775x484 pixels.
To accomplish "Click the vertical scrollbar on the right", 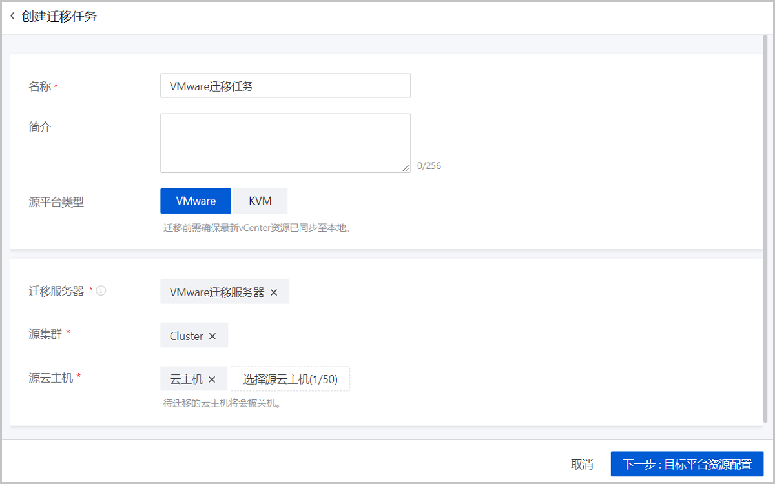I will pyautogui.click(x=767, y=226).
